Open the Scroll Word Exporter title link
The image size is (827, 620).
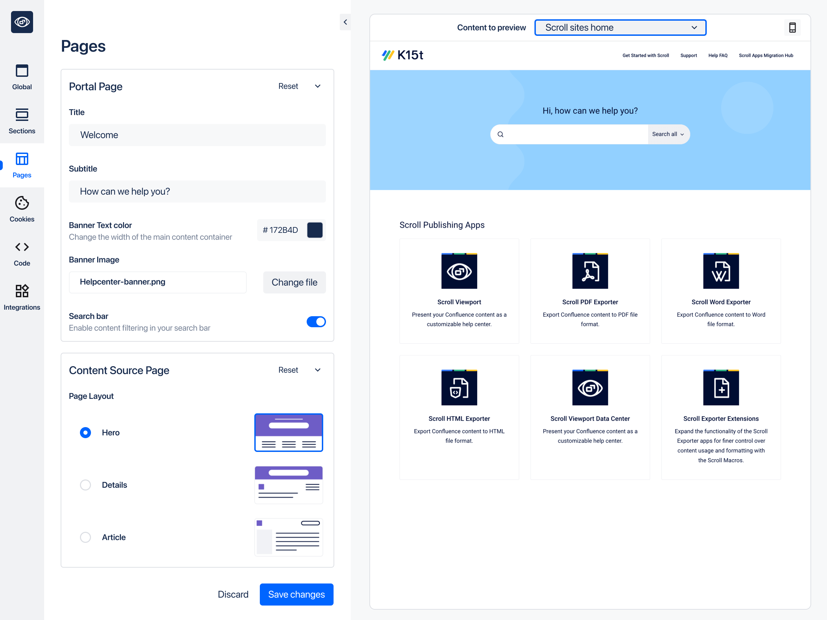point(721,302)
